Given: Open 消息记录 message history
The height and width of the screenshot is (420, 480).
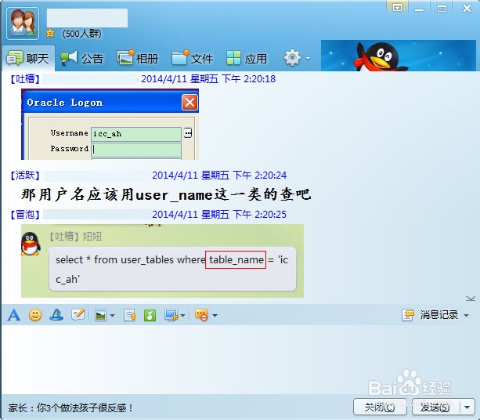Looking at the screenshot, I should coord(430,315).
